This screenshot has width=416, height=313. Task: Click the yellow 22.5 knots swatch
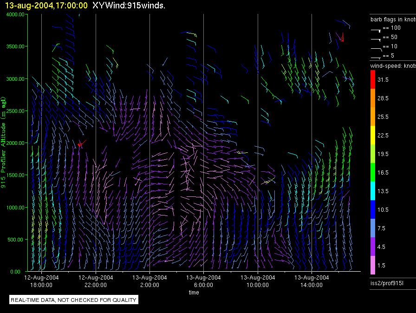373,135
